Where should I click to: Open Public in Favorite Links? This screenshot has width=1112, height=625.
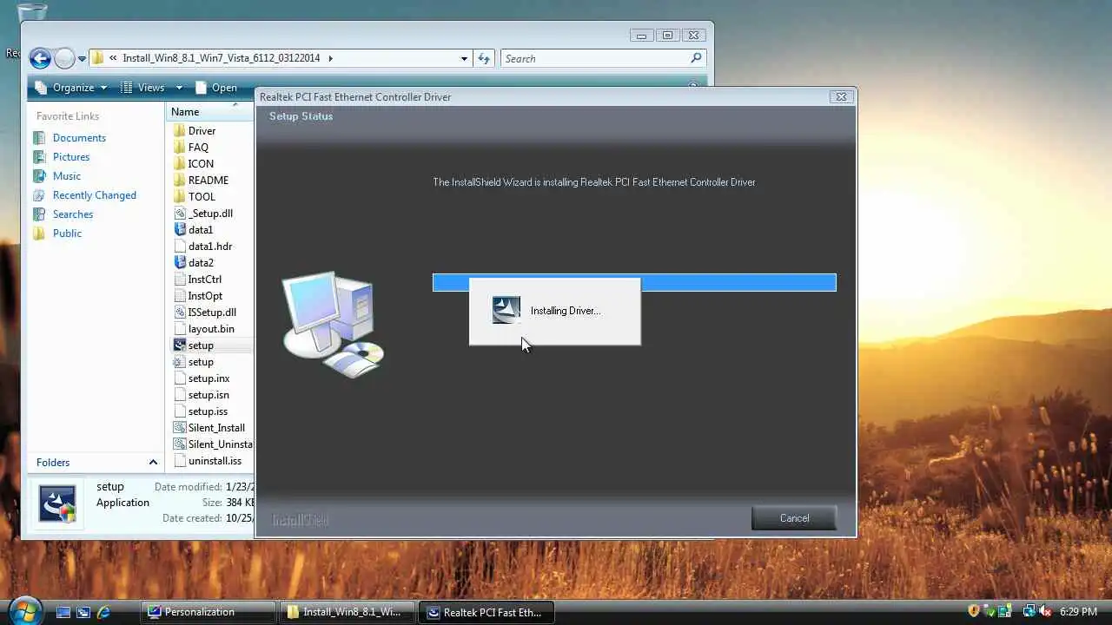pyautogui.click(x=57, y=234)
